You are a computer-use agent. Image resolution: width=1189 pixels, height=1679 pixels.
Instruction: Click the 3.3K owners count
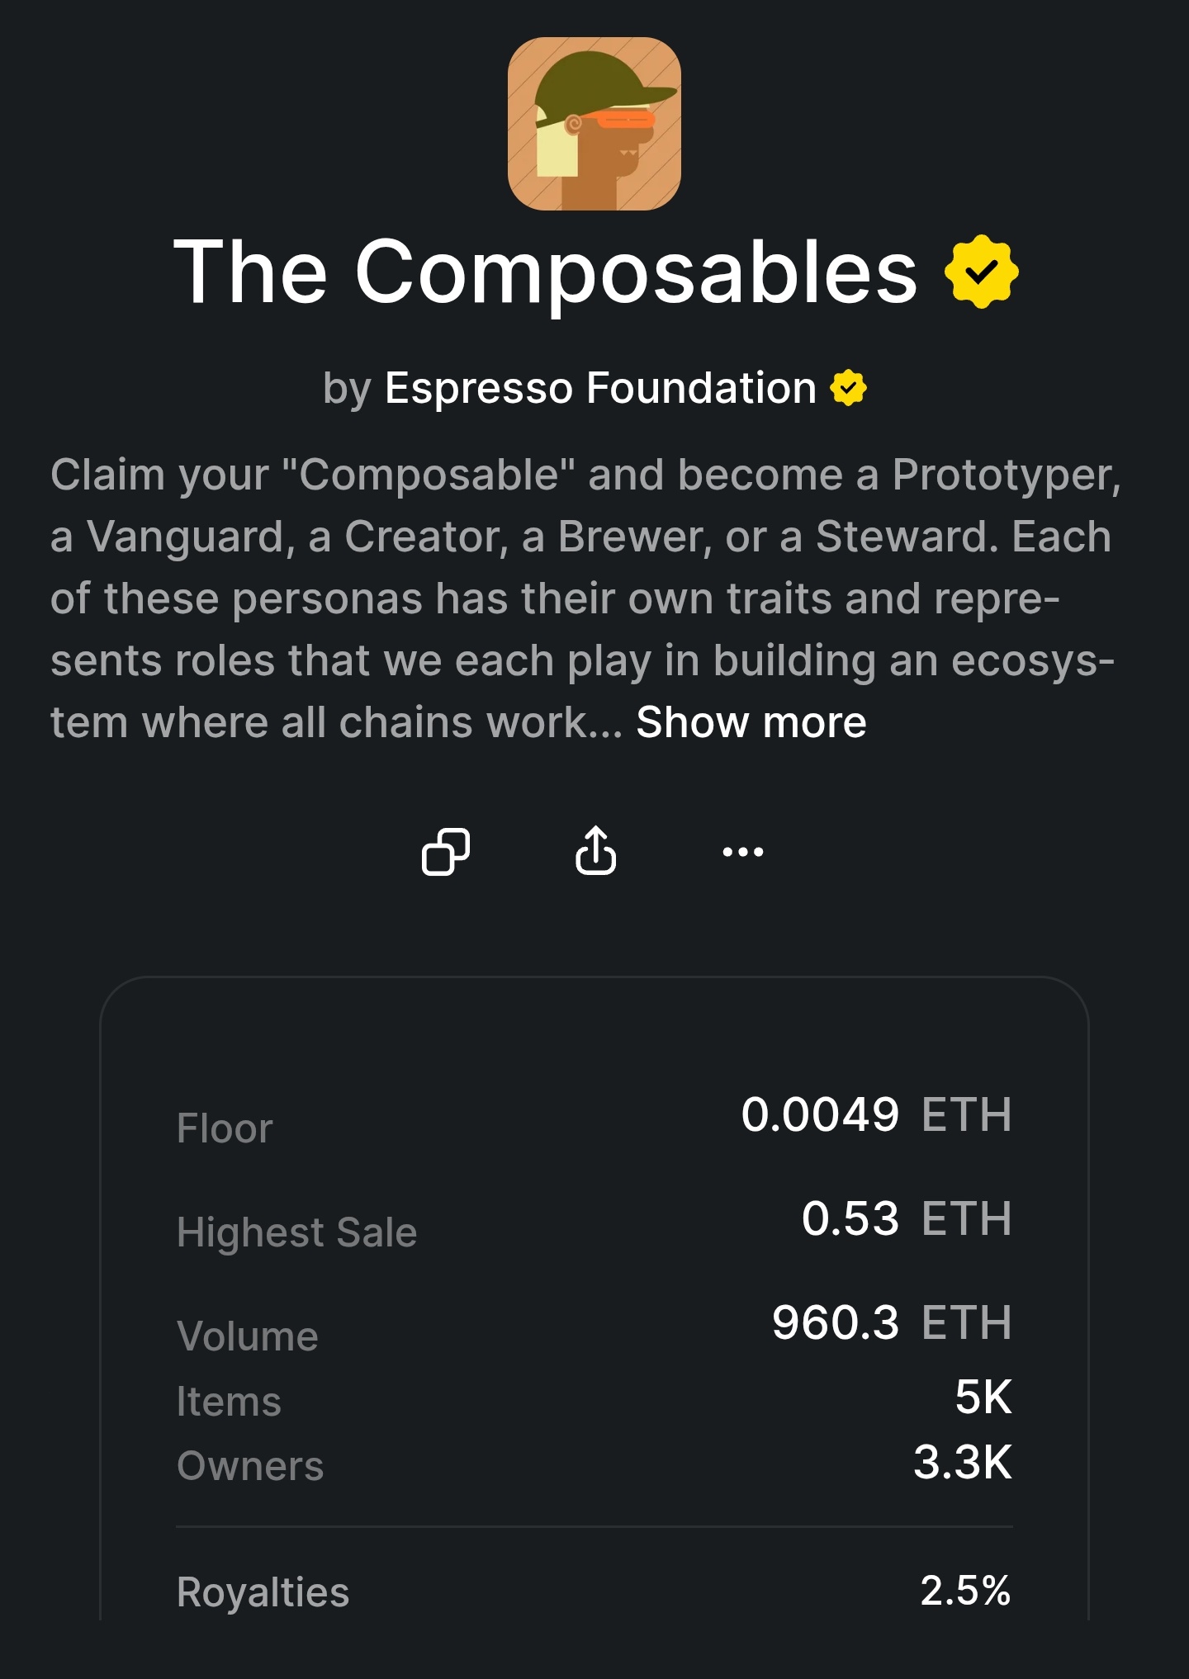pyautogui.click(x=962, y=1462)
